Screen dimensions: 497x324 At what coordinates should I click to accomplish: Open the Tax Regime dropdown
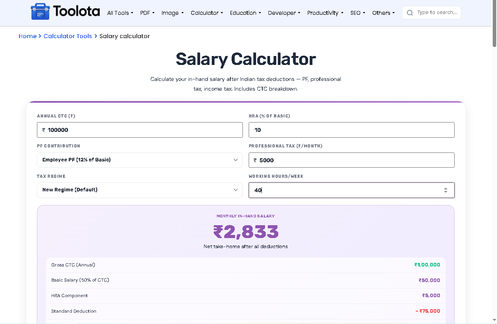tap(140, 190)
